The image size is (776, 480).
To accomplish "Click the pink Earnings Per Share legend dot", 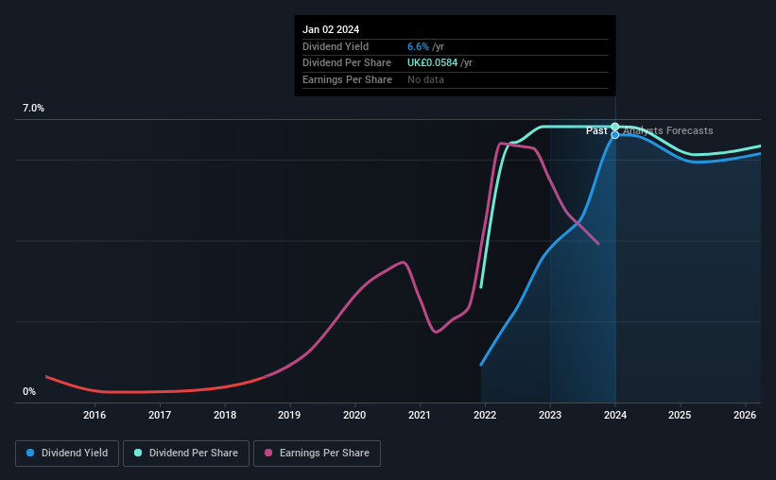I will (x=268, y=453).
